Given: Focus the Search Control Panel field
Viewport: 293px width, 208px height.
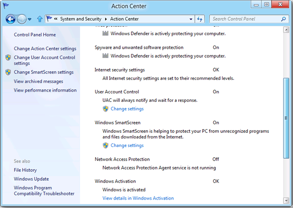Looking at the screenshot, I should tap(249, 19).
